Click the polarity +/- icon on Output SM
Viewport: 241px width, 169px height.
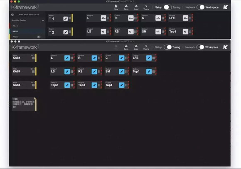click(158, 32)
